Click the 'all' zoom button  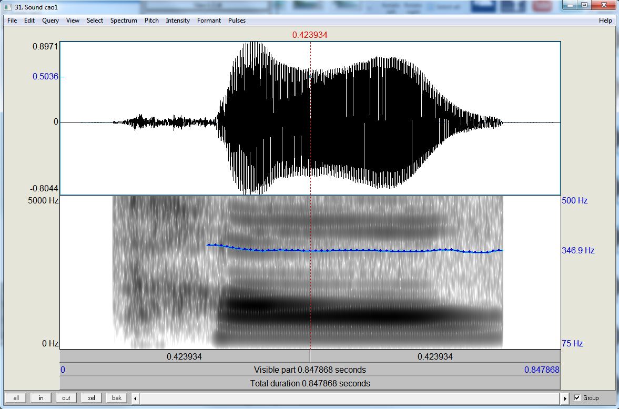[16, 398]
